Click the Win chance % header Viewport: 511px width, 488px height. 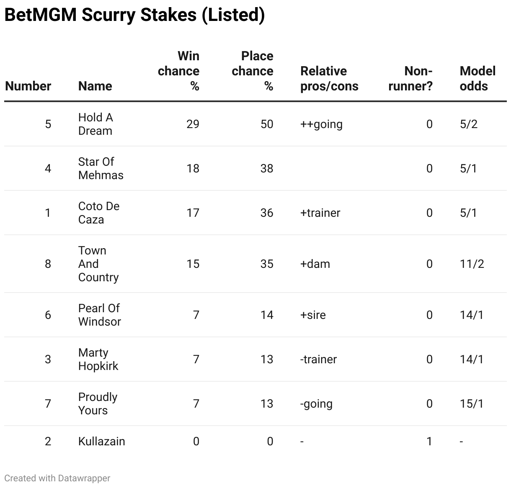coord(179,71)
